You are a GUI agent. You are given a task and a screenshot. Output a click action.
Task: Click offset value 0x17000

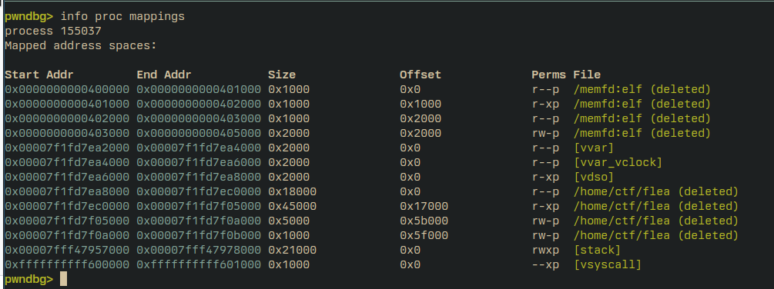(x=424, y=206)
